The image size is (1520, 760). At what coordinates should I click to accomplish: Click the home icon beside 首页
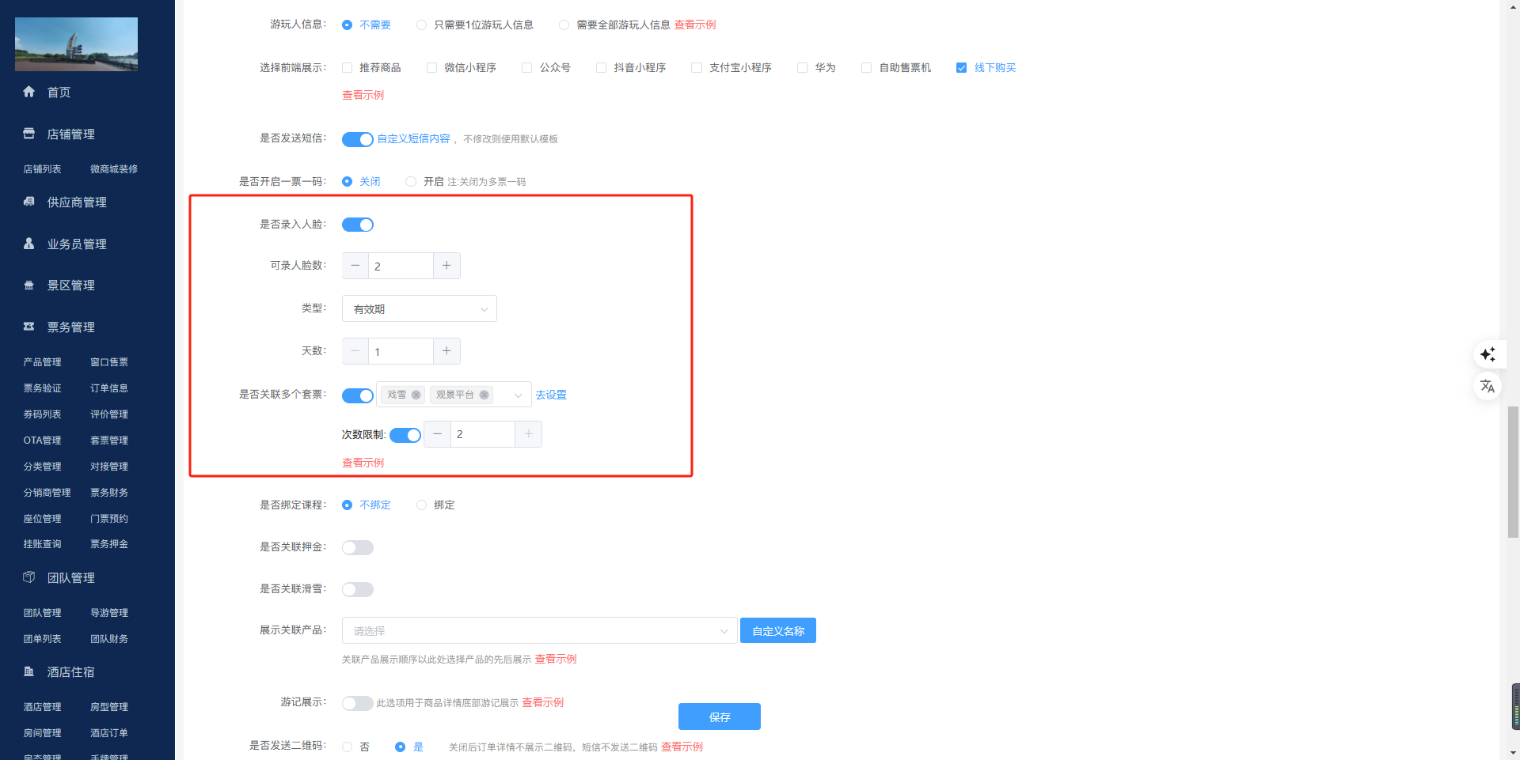click(x=29, y=92)
